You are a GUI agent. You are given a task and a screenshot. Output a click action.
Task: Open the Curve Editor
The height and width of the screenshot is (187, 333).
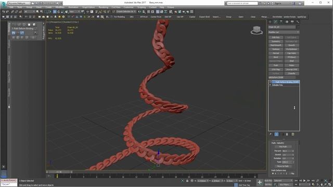(x=161, y=11)
